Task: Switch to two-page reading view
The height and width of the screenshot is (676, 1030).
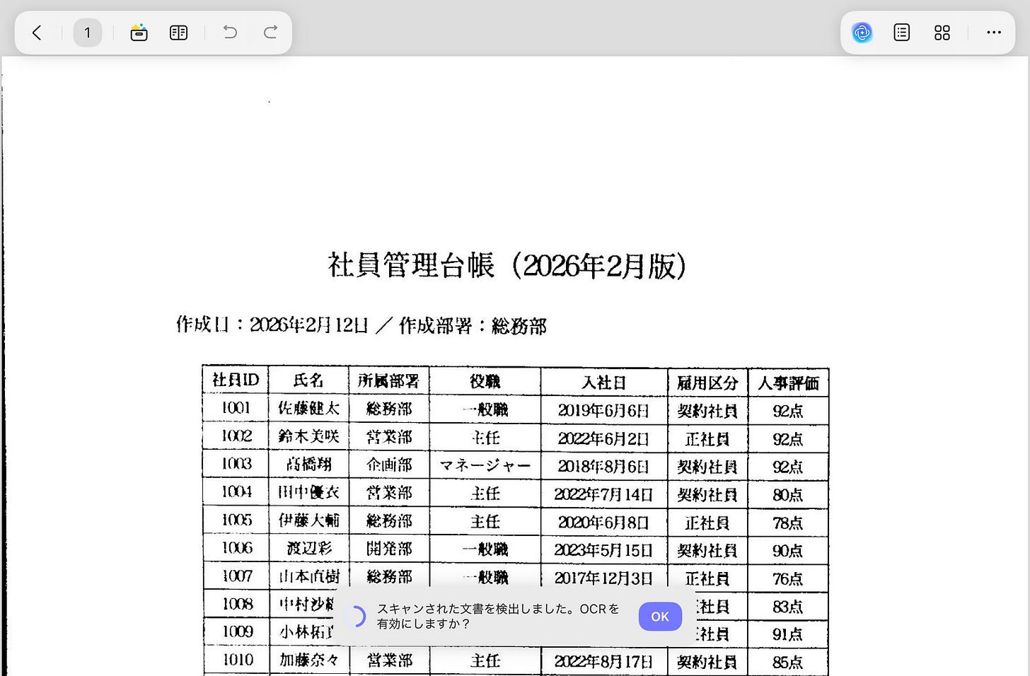Action: (x=178, y=33)
